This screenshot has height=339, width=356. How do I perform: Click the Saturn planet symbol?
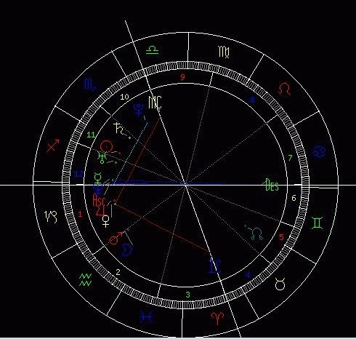pyautogui.click(x=118, y=128)
